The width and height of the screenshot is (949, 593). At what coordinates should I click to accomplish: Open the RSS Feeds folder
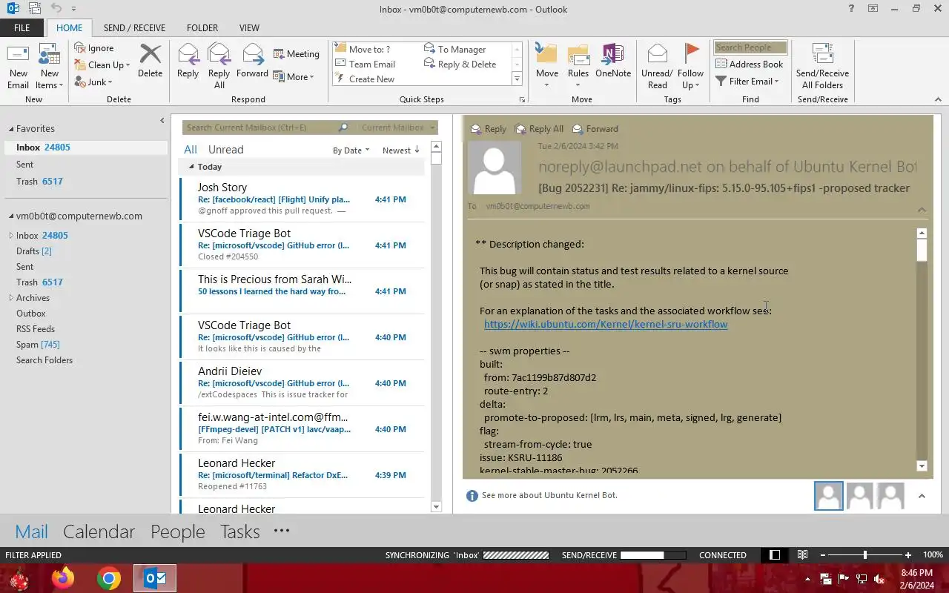36,329
